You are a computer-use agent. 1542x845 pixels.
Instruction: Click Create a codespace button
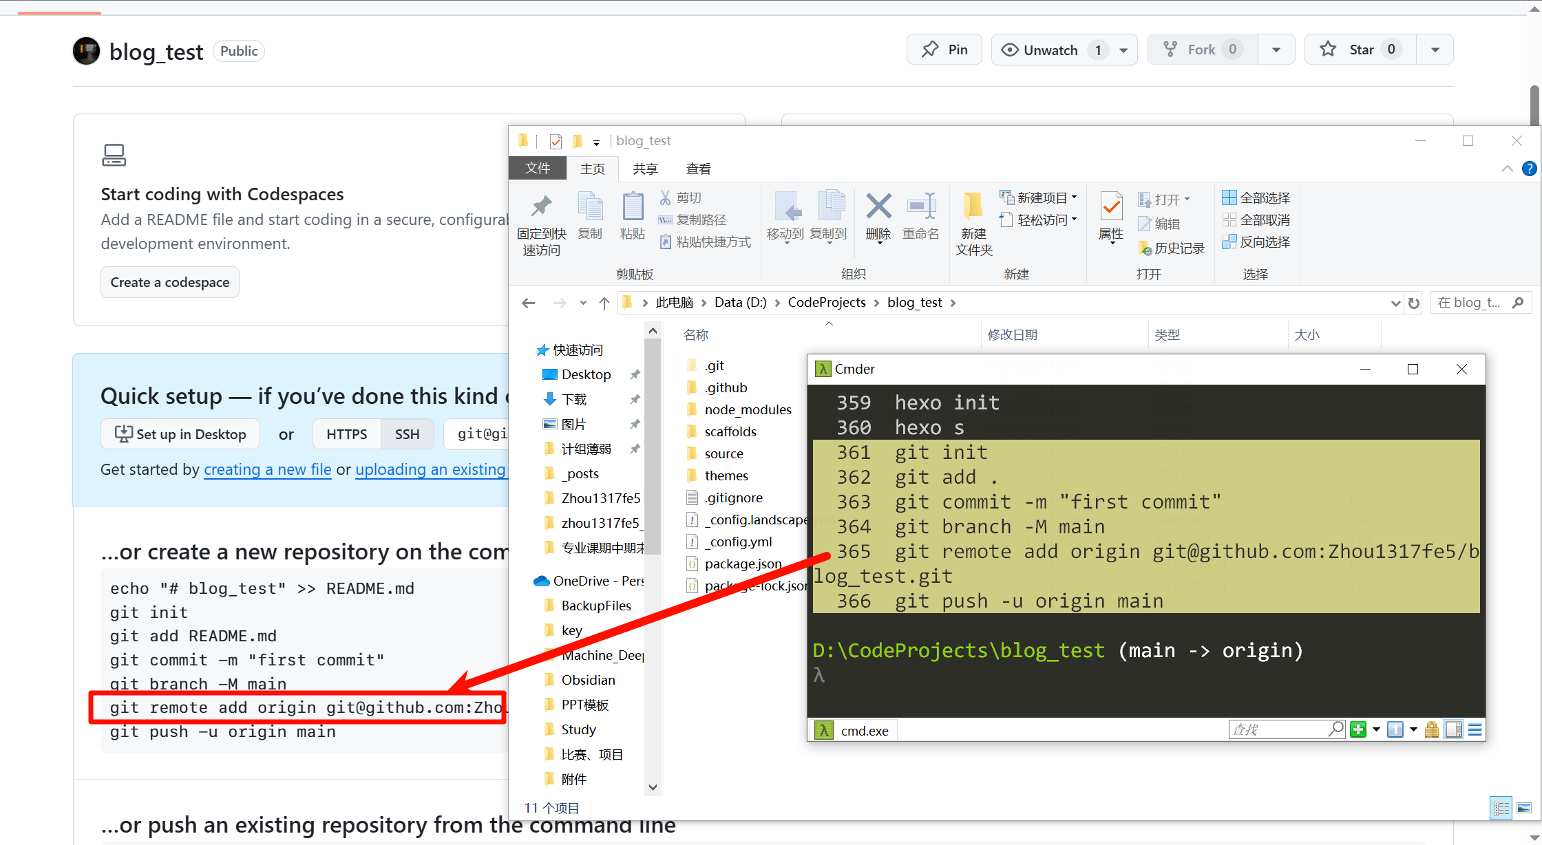[170, 282]
